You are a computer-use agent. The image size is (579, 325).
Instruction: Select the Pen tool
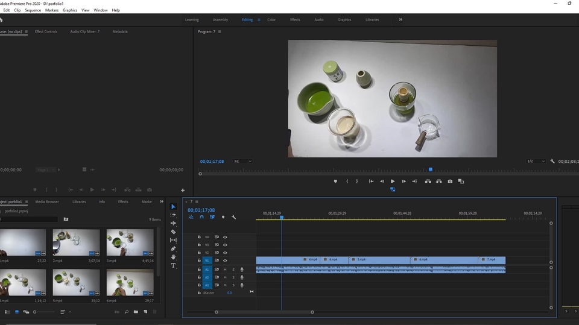[174, 248]
